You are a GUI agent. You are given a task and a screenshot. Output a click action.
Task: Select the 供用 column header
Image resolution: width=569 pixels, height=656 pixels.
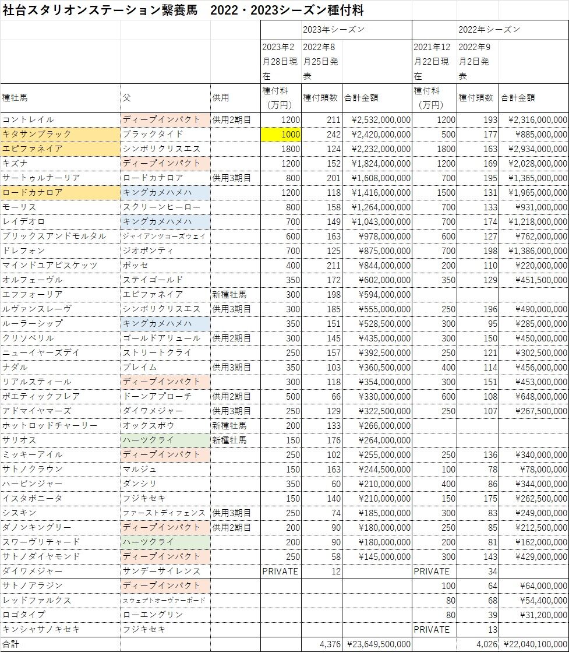[x=235, y=98]
